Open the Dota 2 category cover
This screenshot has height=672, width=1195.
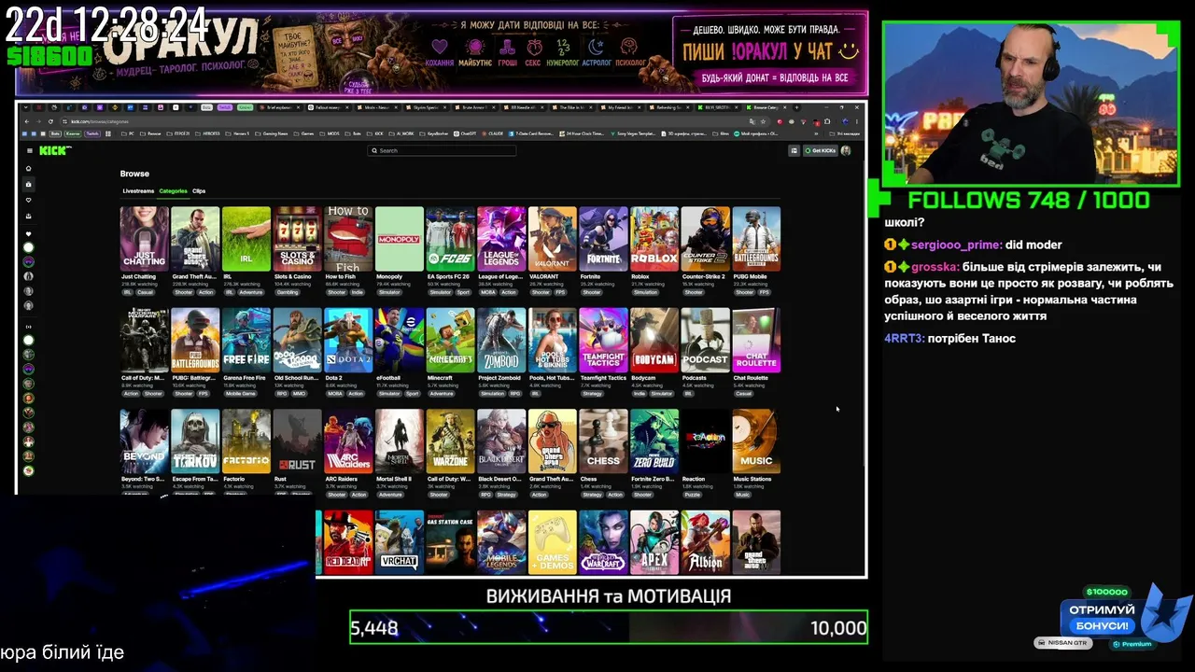point(348,340)
